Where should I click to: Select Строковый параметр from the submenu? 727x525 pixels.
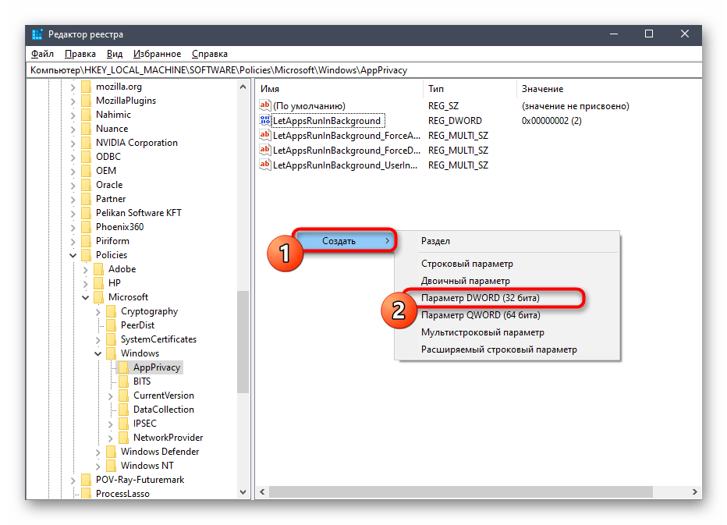[x=466, y=264]
